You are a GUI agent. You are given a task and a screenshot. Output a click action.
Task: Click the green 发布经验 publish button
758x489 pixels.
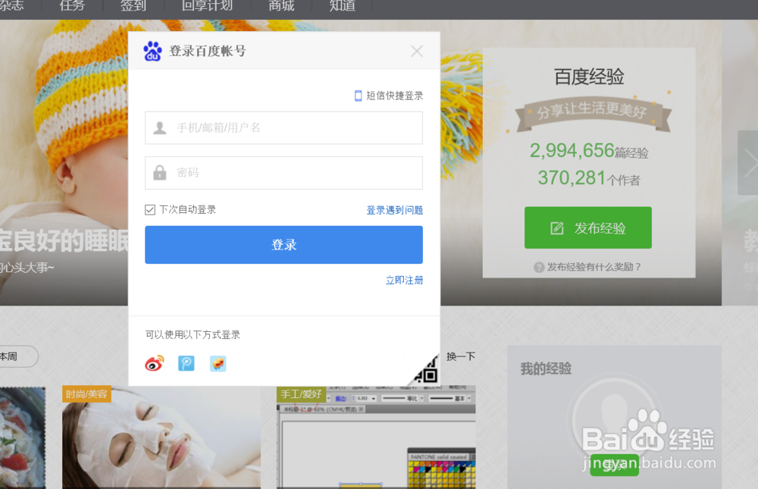tap(588, 227)
